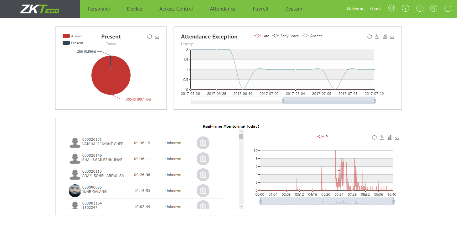Open the Access Control menu
This screenshot has width=457, height=245.
pyautogui.click(x=176, y=9)
